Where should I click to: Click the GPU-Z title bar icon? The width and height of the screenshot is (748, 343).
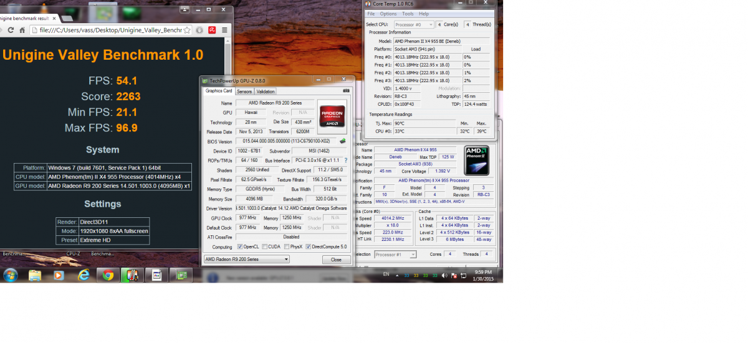205,80
